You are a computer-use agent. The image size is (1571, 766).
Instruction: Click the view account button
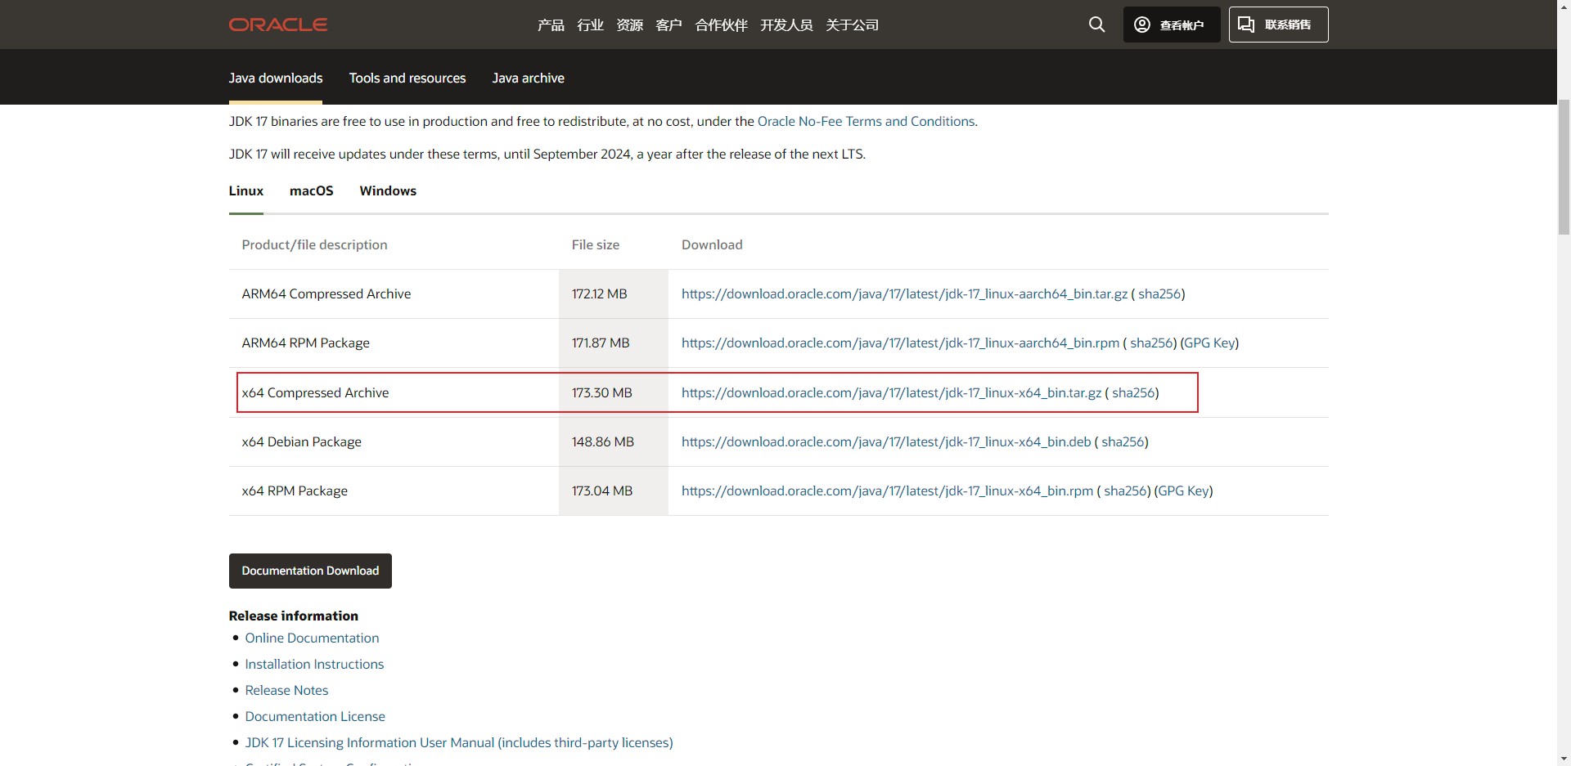click(x=1171, y=25)
